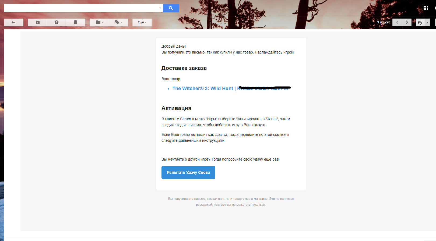
Task: Report the message as spam
Action: click(57, 22)
